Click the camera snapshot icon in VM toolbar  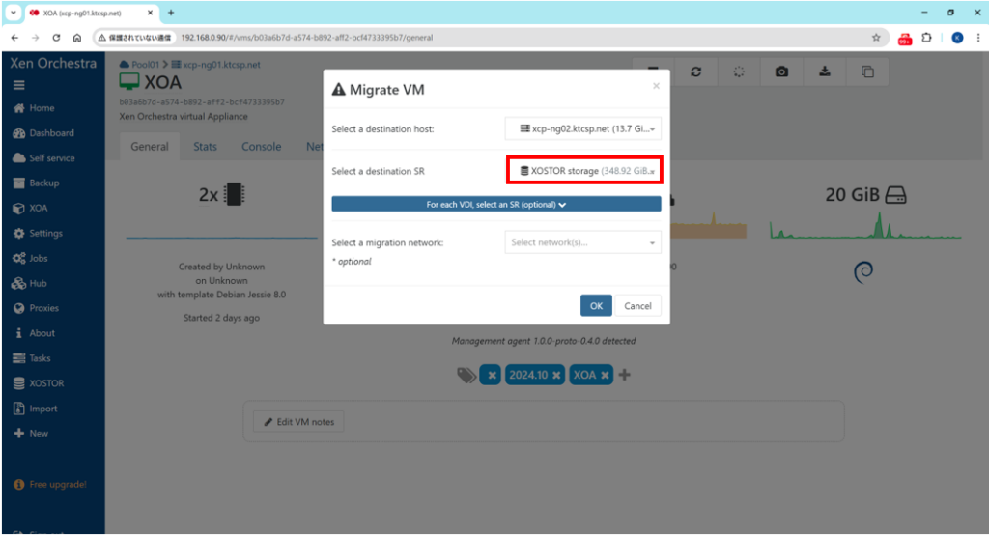(781, 72)
